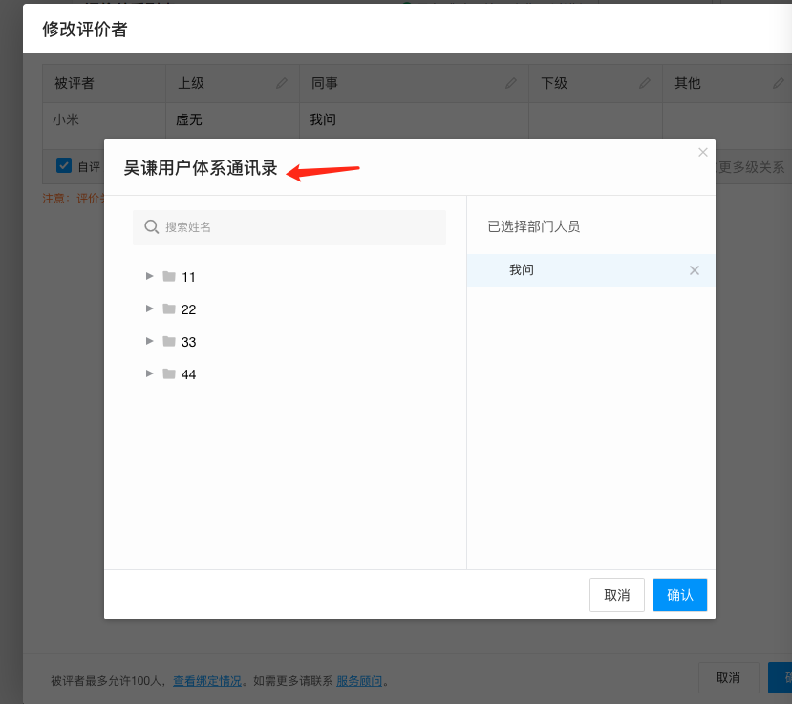This screenshot has height=704, width=792.
Task: Click the edit pencil icon for 同事 column
Action: tap(511, 84)
